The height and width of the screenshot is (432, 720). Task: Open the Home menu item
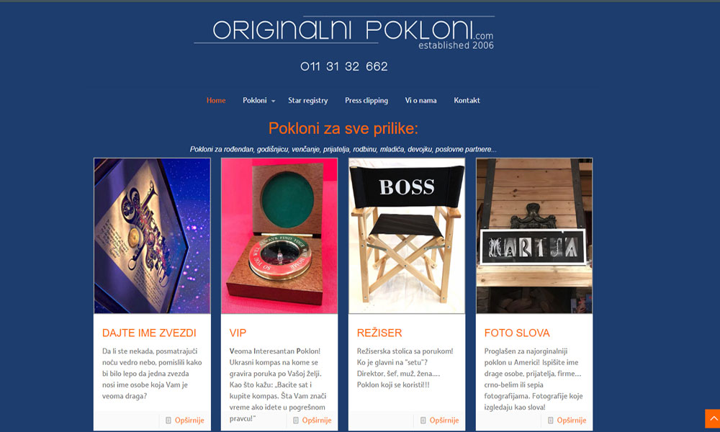point(216,100)
